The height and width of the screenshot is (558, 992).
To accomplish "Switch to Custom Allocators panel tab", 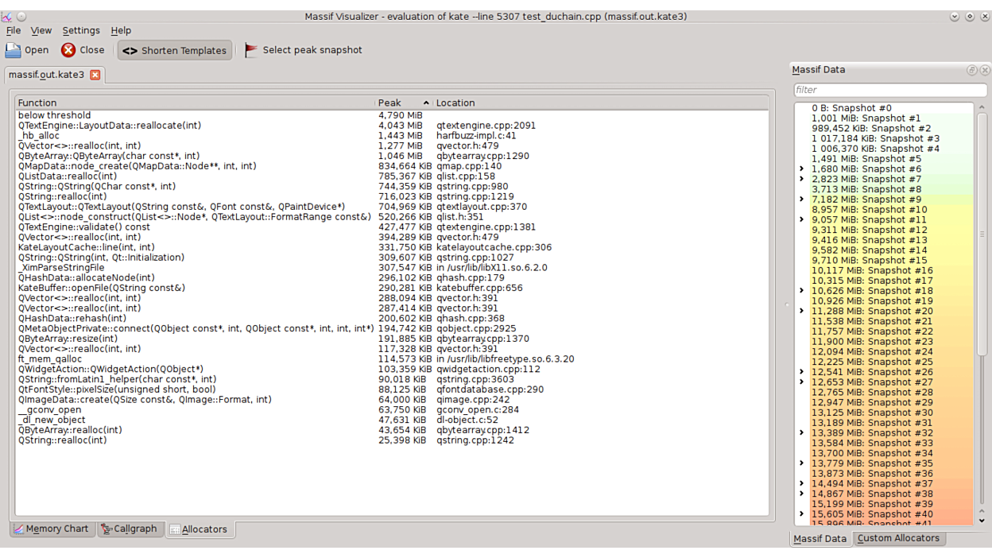I will coord(897,538).
